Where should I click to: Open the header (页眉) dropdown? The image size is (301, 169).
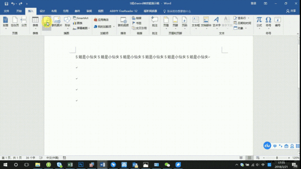coord(166,23)
